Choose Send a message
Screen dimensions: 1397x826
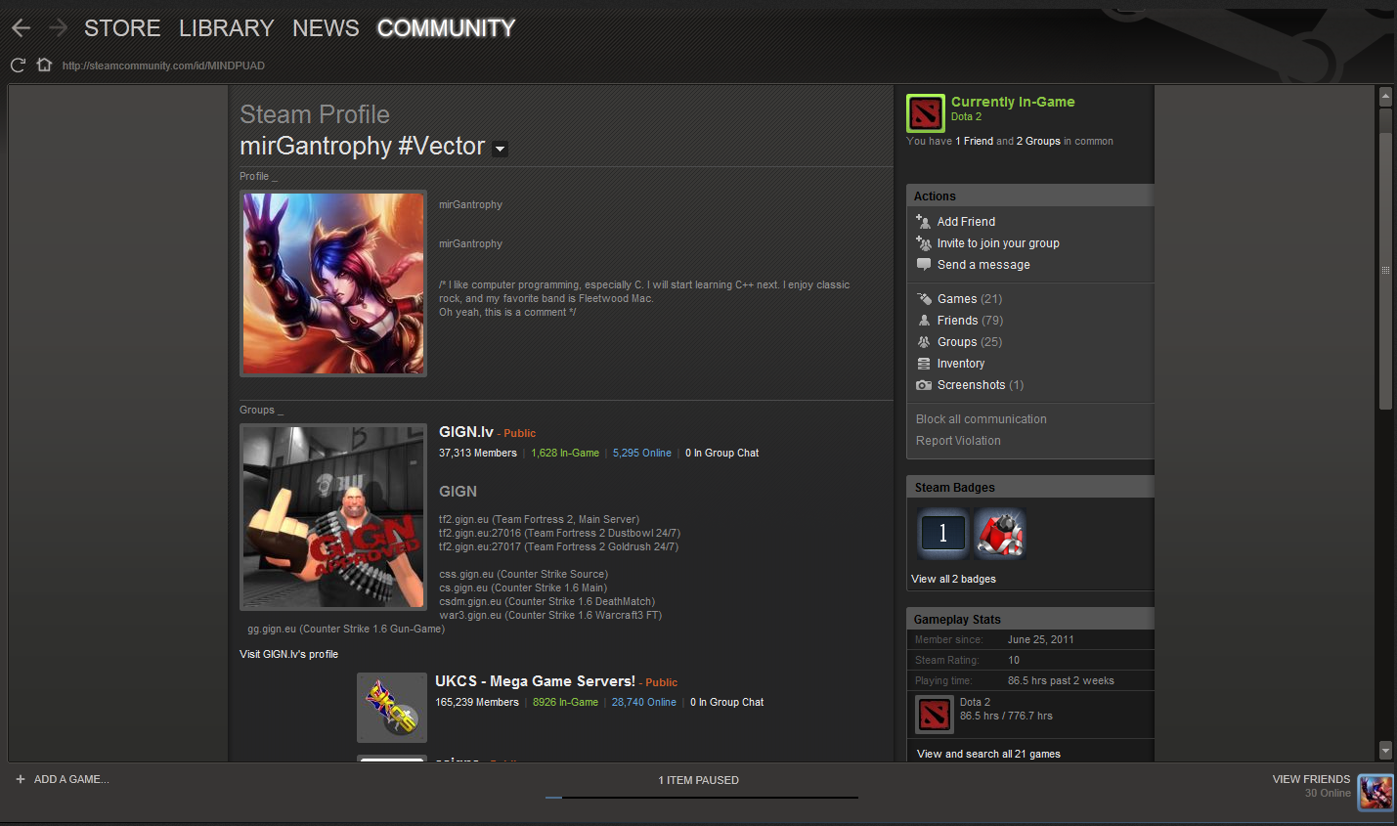pyautogui.click(x=983, y=265)
